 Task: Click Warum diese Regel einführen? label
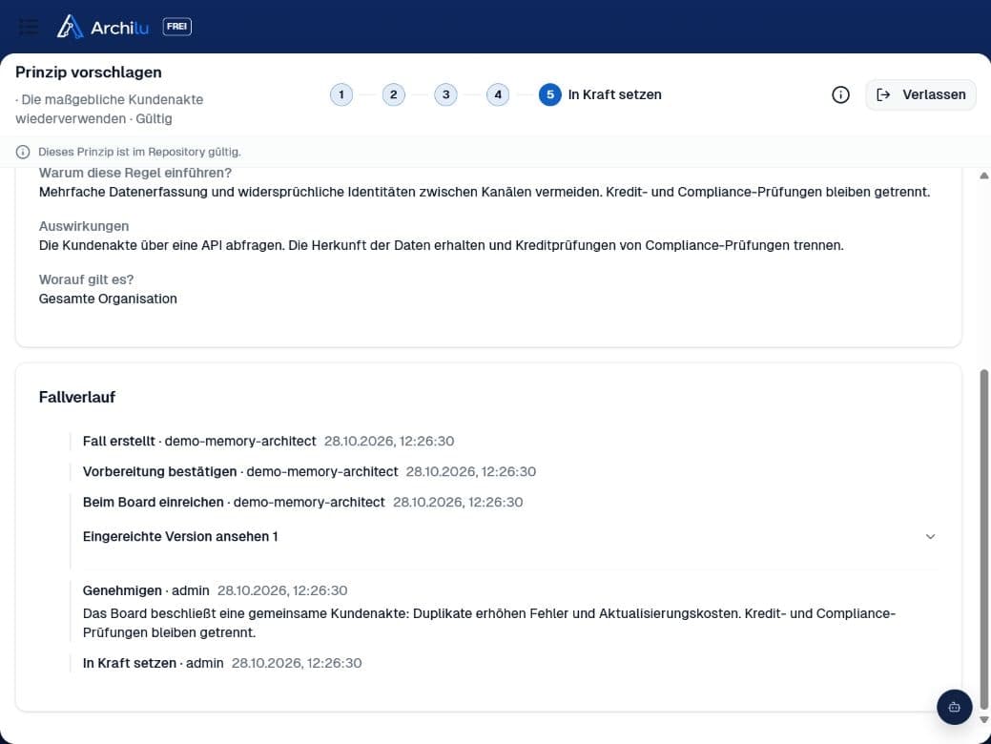135,174
